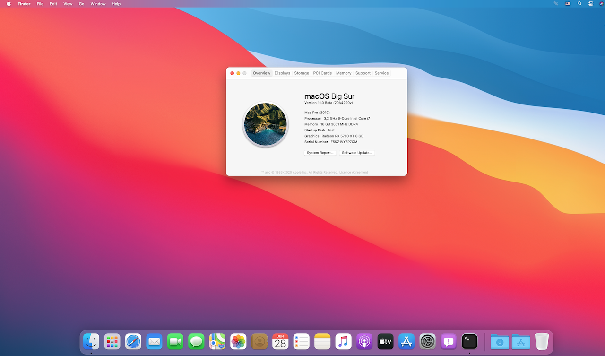Open the Help menu
605x356 pixels.
(x=116, y=4)
